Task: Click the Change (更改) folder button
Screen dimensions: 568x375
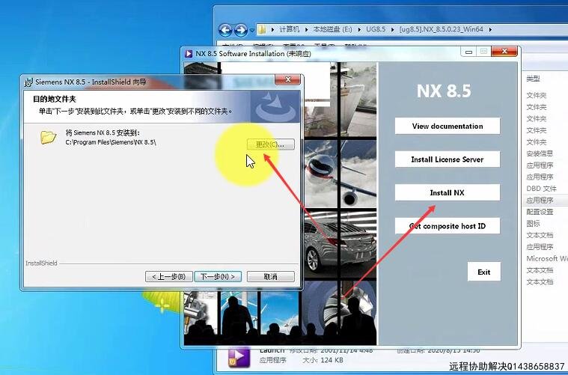Action: coord(271,144)
